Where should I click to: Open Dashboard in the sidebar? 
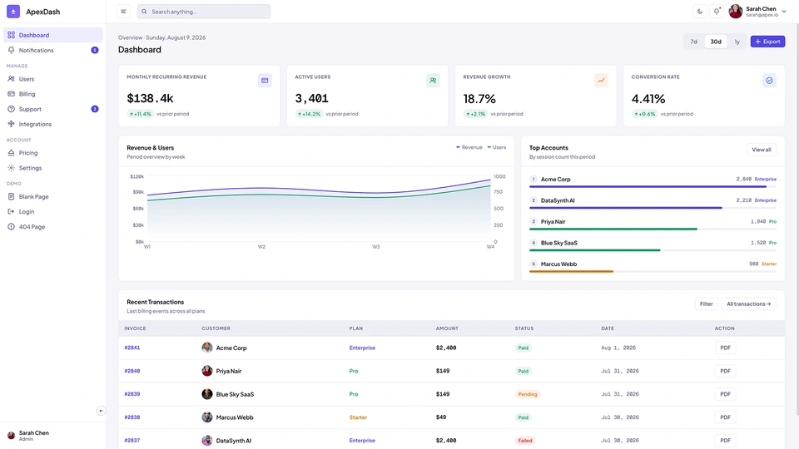pyautogui.click(x=53, y=35)
